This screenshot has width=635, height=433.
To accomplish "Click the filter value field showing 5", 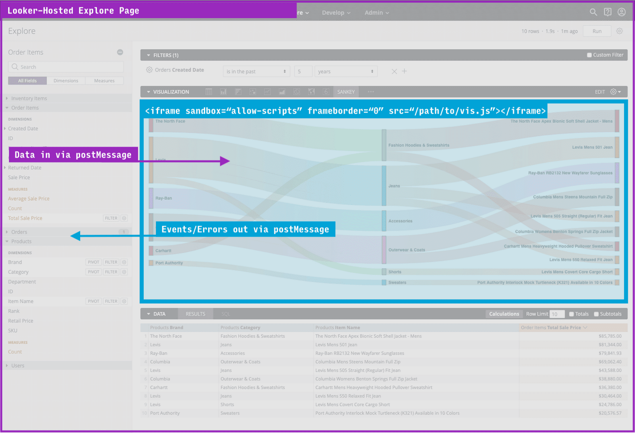I will (x=303, y=72).
